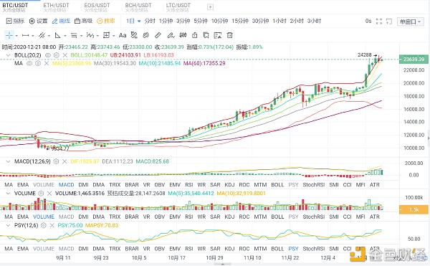This screenshot has width=430, height=266.
Task: Click the brush style tool icon
Action: (x=134, y=35)
